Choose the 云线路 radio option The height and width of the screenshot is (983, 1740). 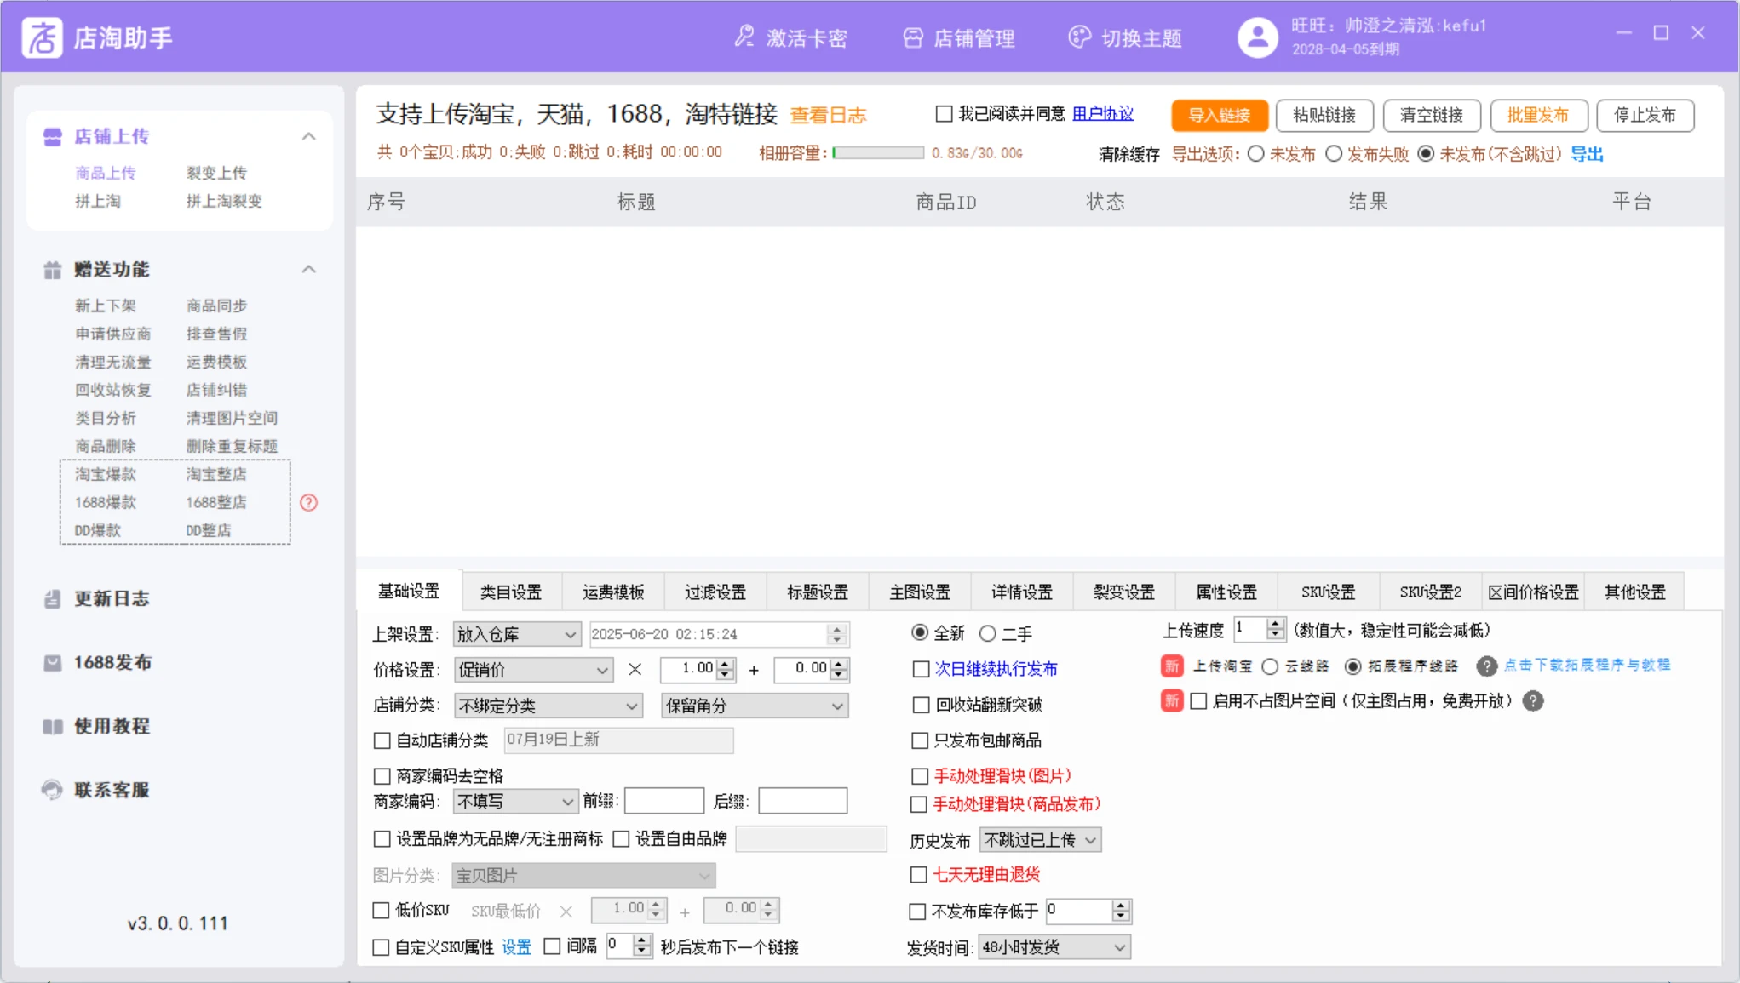[x=1271, y=666]
